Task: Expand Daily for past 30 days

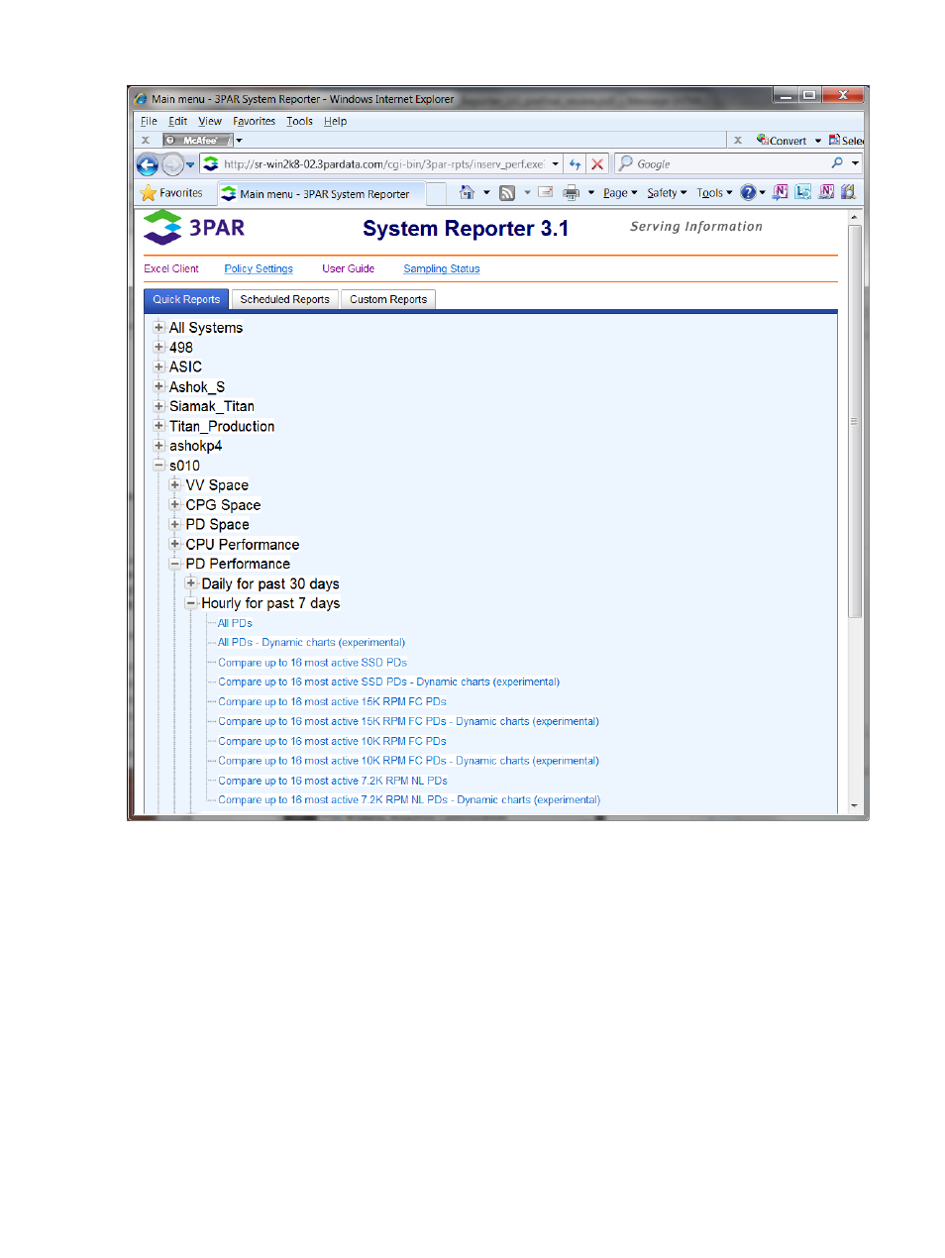Action: pyautogui.click(x=191, y=583)
